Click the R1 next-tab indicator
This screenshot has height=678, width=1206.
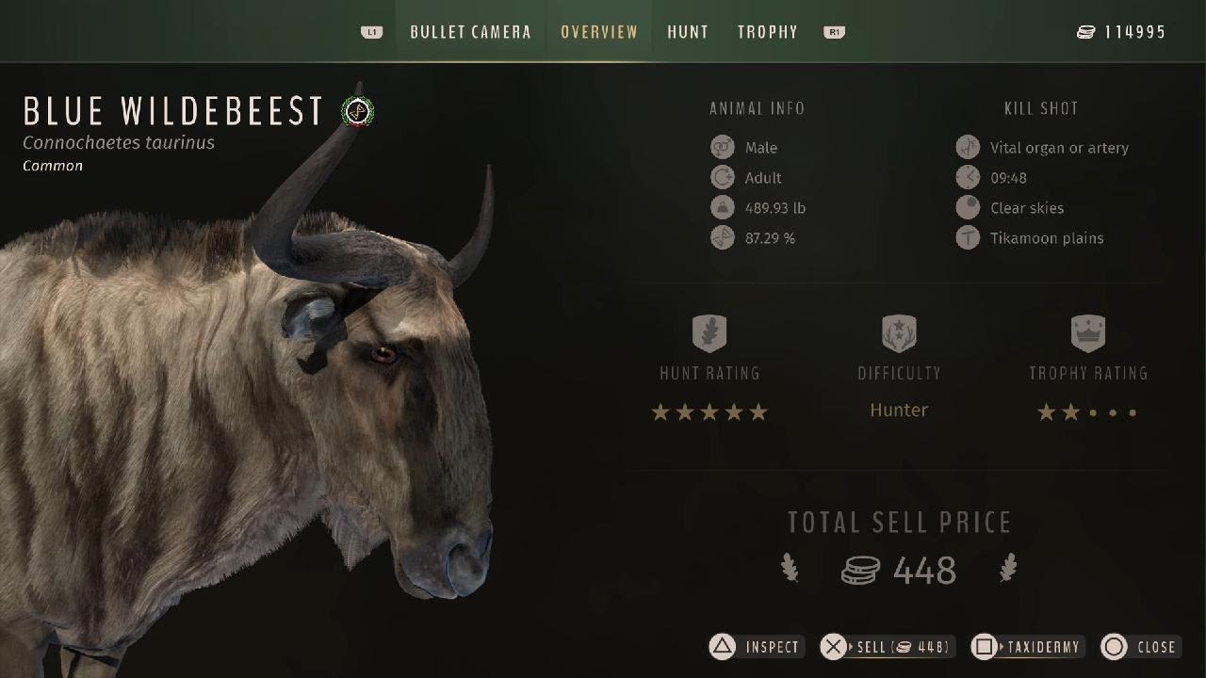pyautogui.click(x=834, y=32)
